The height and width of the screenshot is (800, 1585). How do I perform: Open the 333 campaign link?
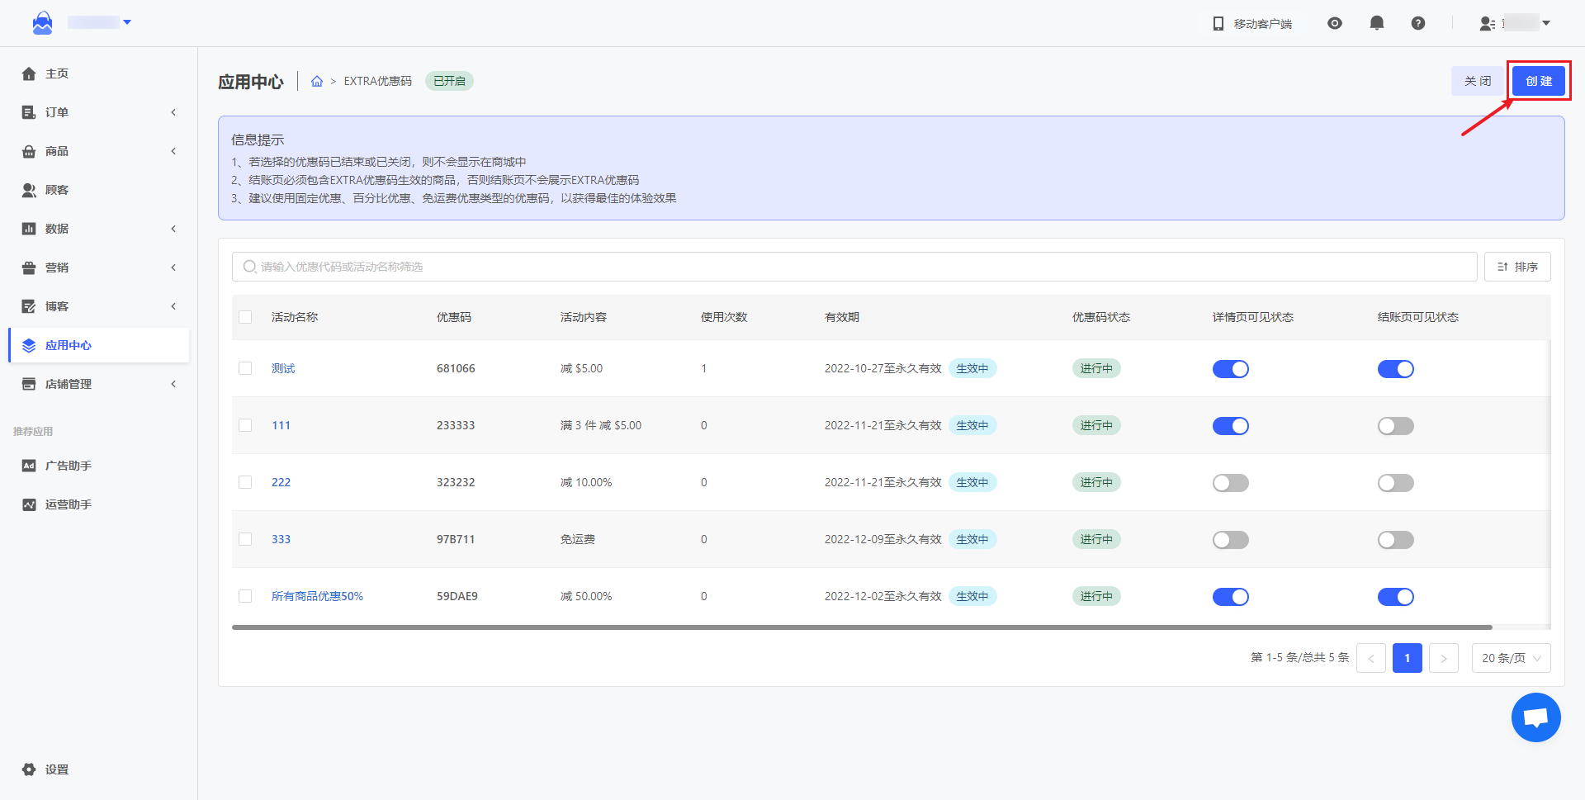pyautogui.click(x=281, y=539)
